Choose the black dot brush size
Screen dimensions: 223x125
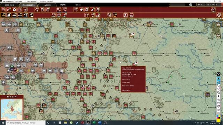coord(218,96)
